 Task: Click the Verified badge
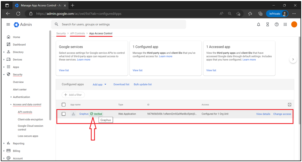coord(96,114)
